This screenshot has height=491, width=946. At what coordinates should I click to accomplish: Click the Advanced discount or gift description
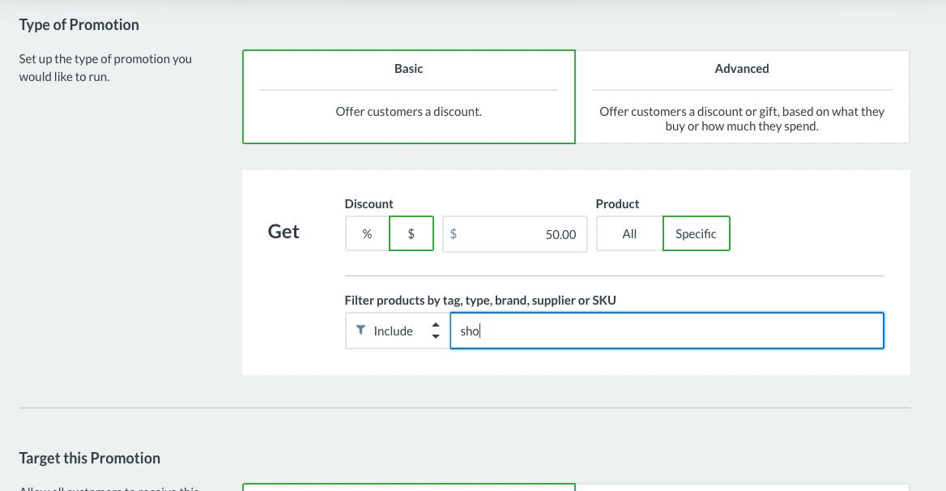tap(742, 118)
